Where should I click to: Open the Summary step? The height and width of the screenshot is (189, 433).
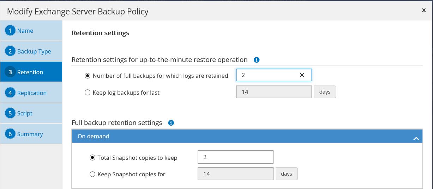pyautogui.click(x=30, y=134)
